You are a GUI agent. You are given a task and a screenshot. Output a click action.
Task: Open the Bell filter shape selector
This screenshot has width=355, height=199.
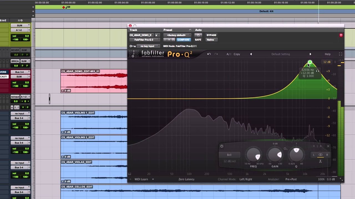click(x=229, y=155)
